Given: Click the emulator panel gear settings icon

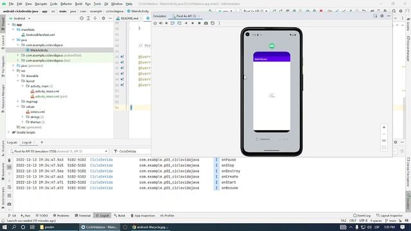Looking at the screenshot, I should pos(382,16).
